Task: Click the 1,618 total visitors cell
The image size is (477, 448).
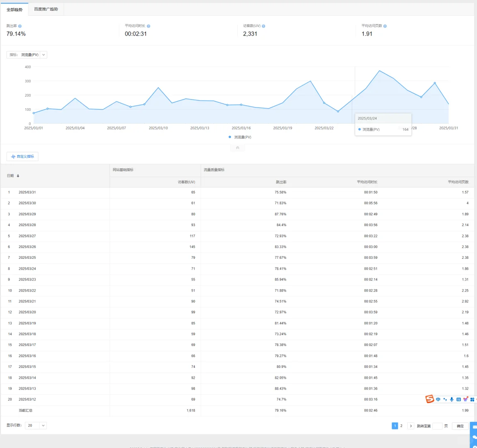Action: 191,411
